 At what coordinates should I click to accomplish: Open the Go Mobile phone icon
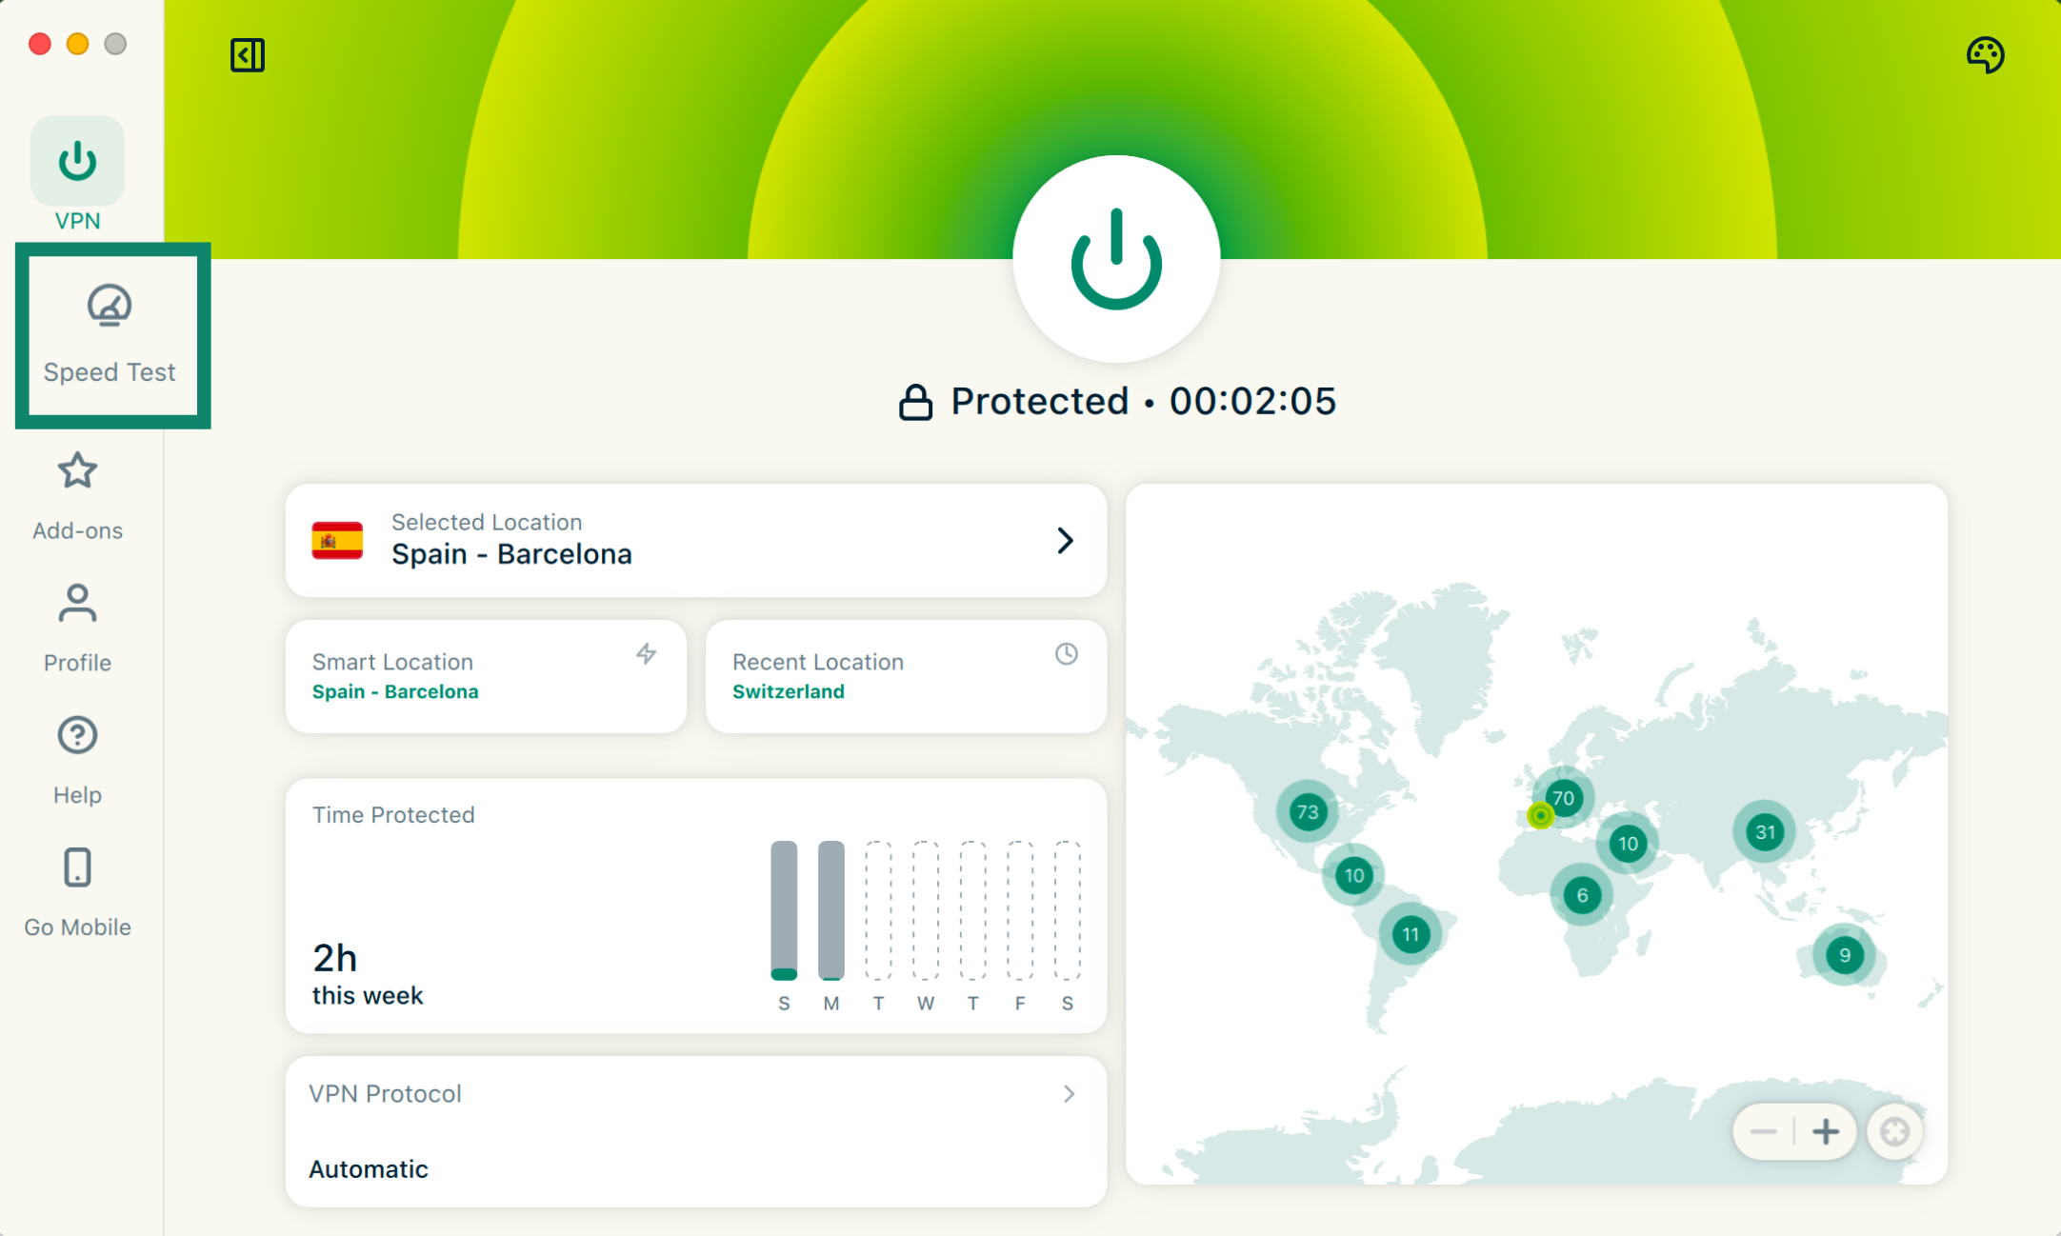pos(77,868)
